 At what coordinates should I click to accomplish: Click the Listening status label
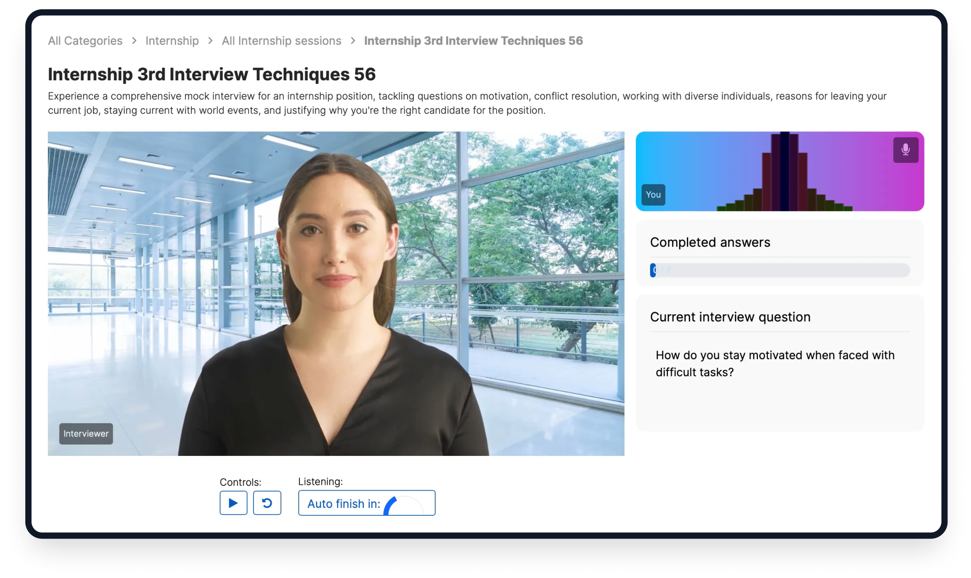321,481
